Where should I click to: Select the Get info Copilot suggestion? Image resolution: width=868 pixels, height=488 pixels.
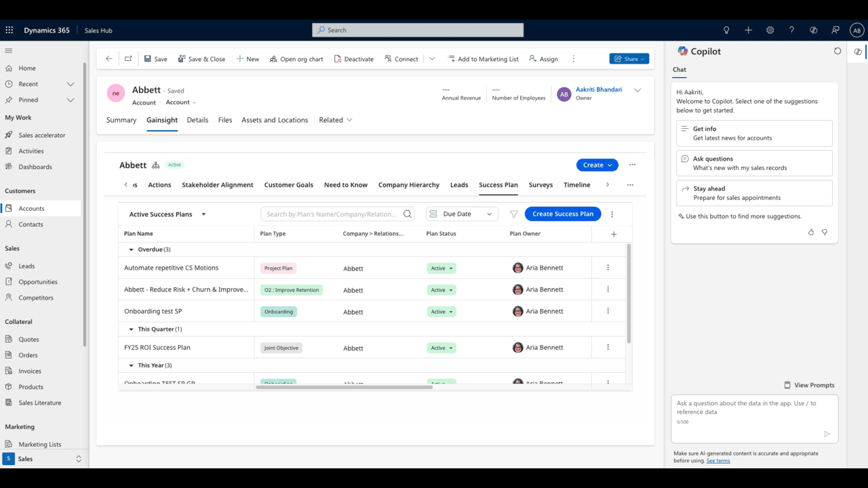(x=754, y=134)
